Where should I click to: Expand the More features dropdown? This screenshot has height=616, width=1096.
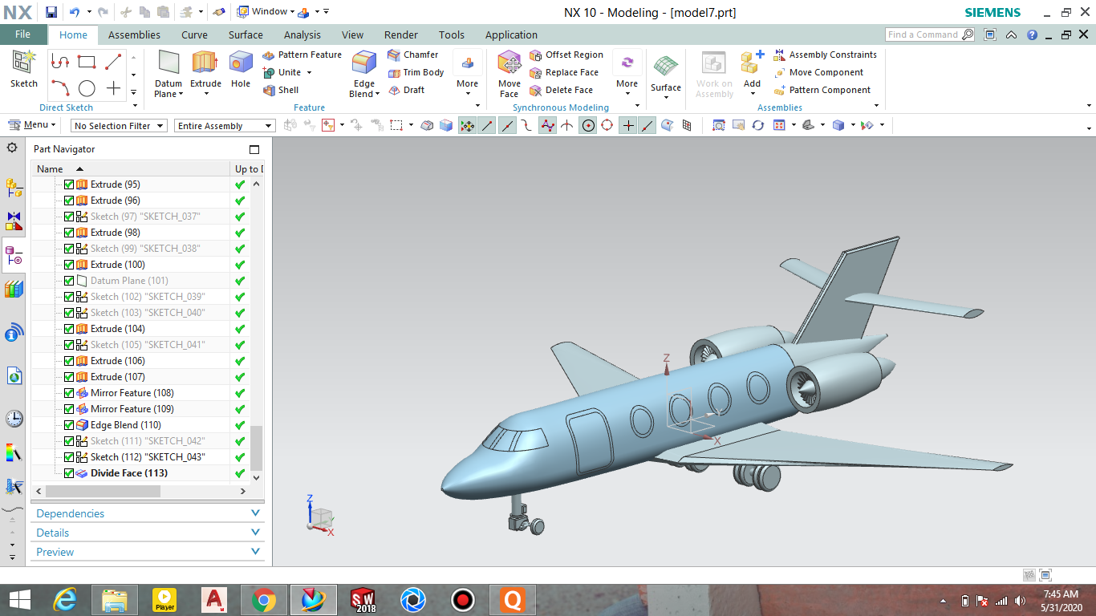click(468, 74)
